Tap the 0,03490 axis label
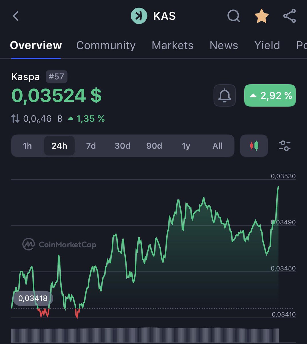 (x=283, y=222)
